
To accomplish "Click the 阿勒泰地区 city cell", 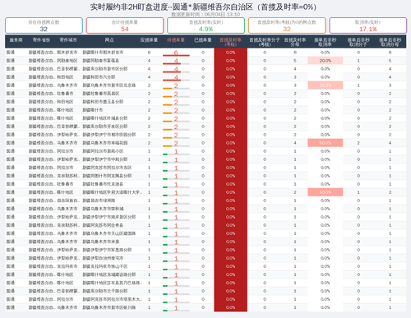I will click(67, 61).
